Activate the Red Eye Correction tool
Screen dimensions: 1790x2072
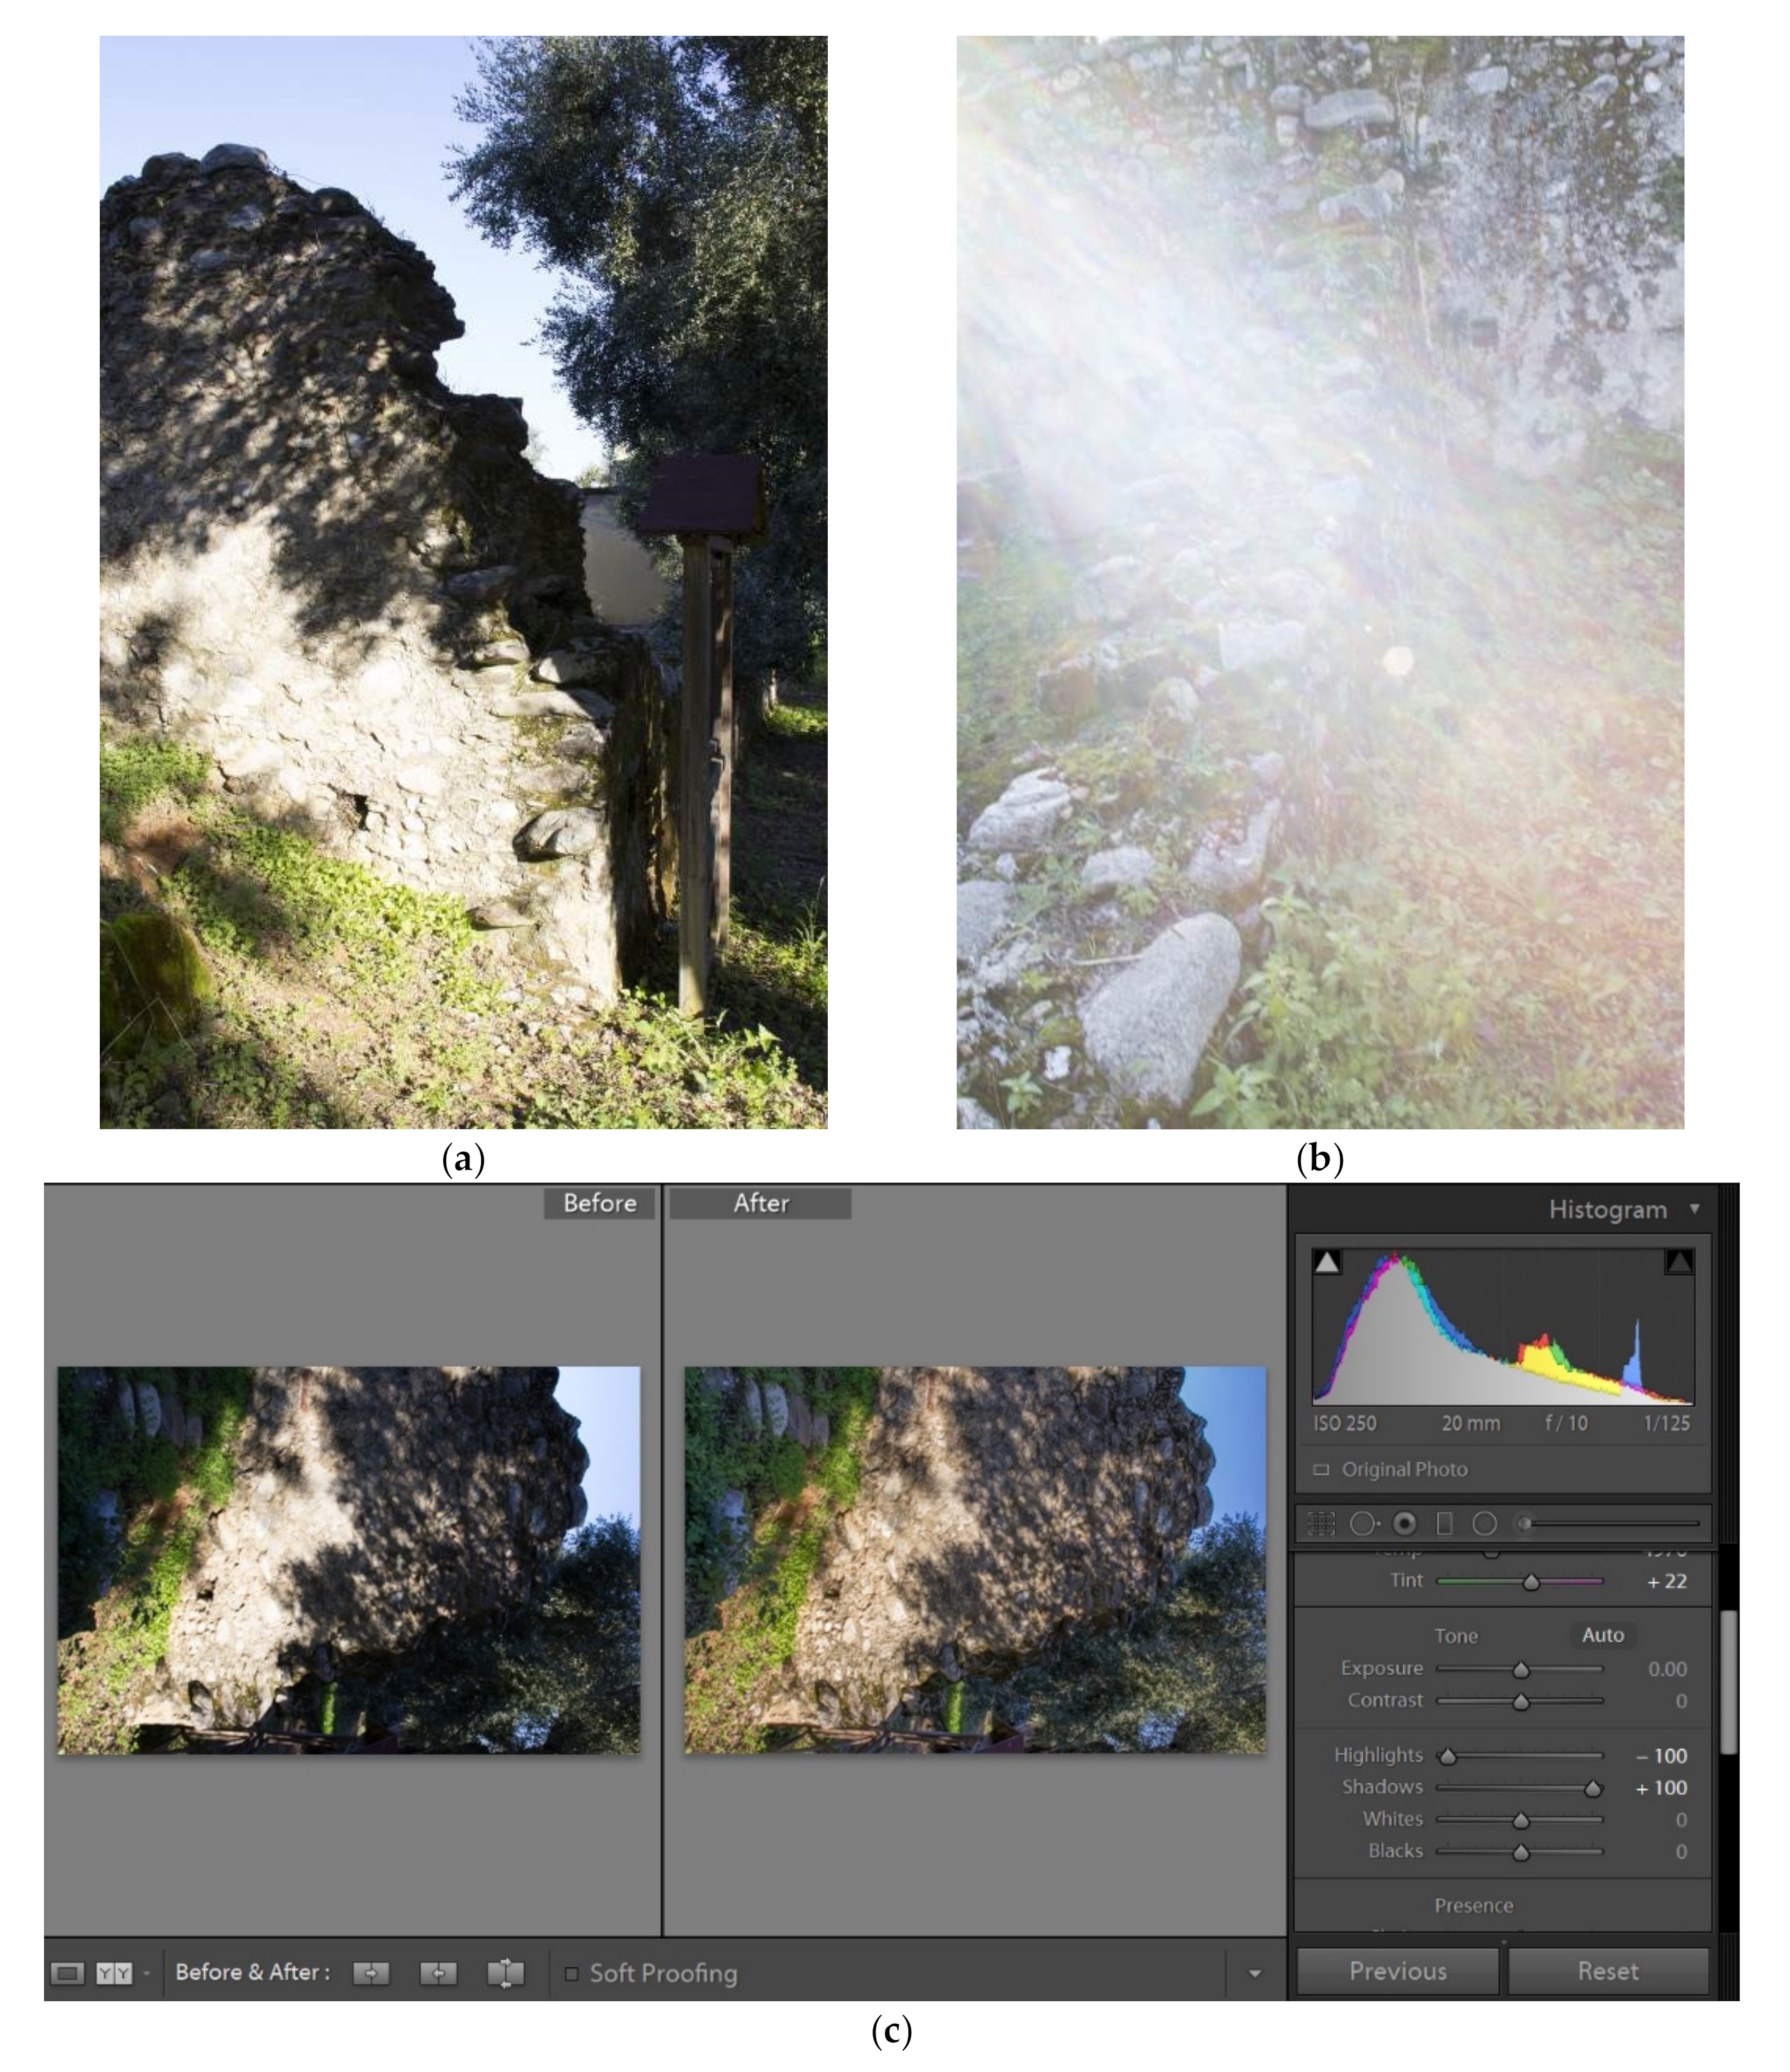pyautogui.click(x=1405, y=1523)
